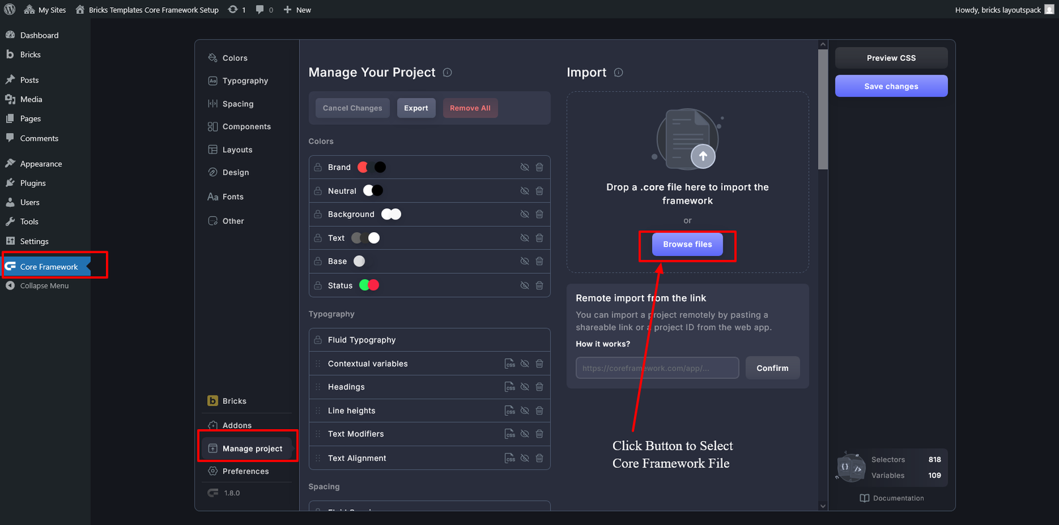Click the file upload illustration in Import box
Image resolution: width=1059 pixels, height=525 pixels.
[x=688, y=139]
